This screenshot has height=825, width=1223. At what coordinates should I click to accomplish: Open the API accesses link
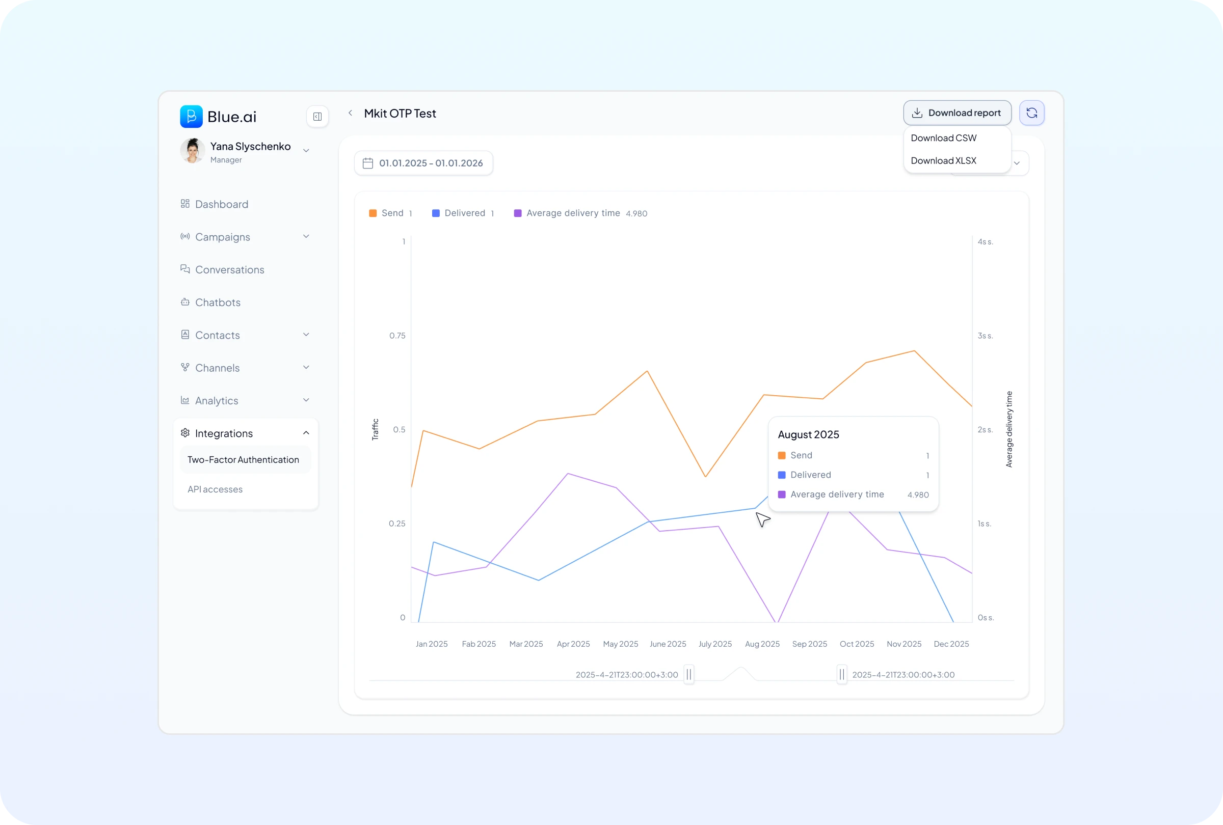[x=215, y=489]
